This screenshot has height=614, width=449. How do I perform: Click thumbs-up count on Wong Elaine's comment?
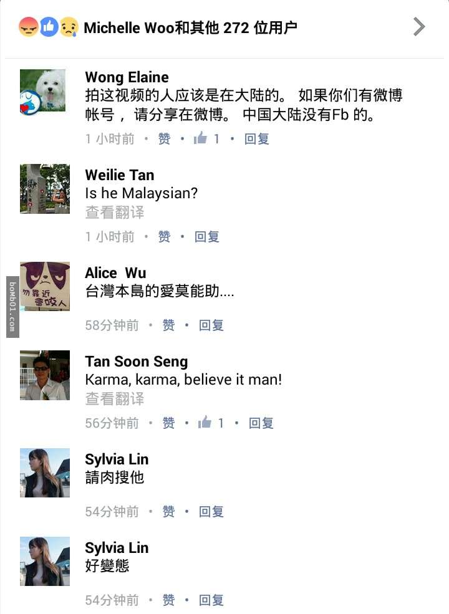click(x=206, y=138)
